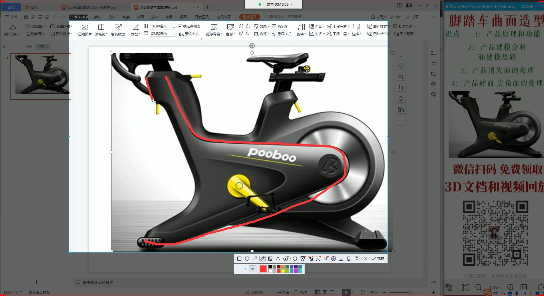
Task: Open the 组合 group dropdown
Action: 317,26
